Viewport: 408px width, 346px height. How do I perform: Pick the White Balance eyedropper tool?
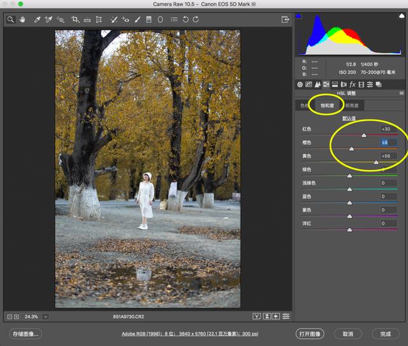(x=37, y=20)
